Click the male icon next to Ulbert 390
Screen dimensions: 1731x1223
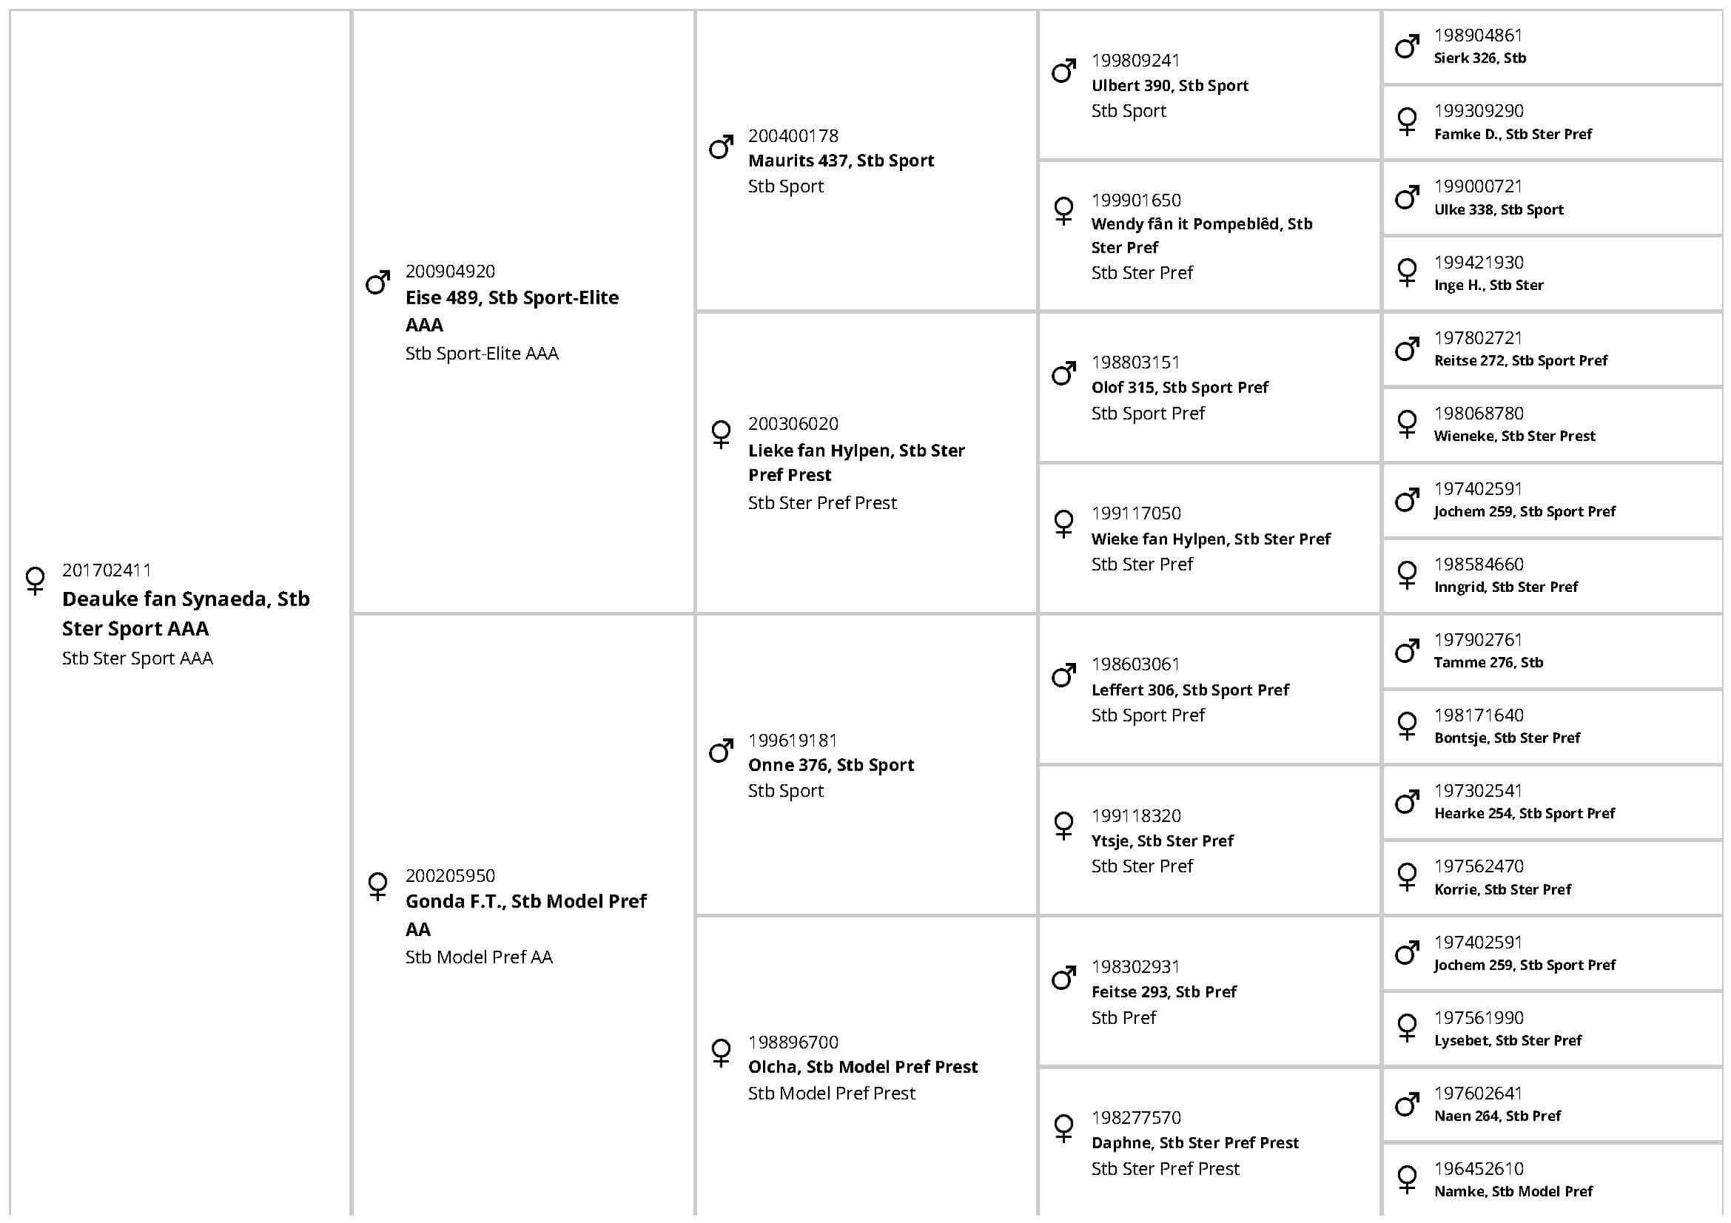[x=1063, y=72]
